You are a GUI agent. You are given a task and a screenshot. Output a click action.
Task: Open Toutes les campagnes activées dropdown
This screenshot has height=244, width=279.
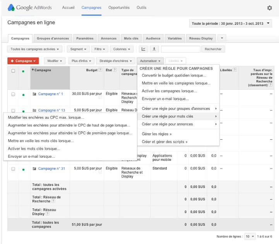click(x=35, y=49)
